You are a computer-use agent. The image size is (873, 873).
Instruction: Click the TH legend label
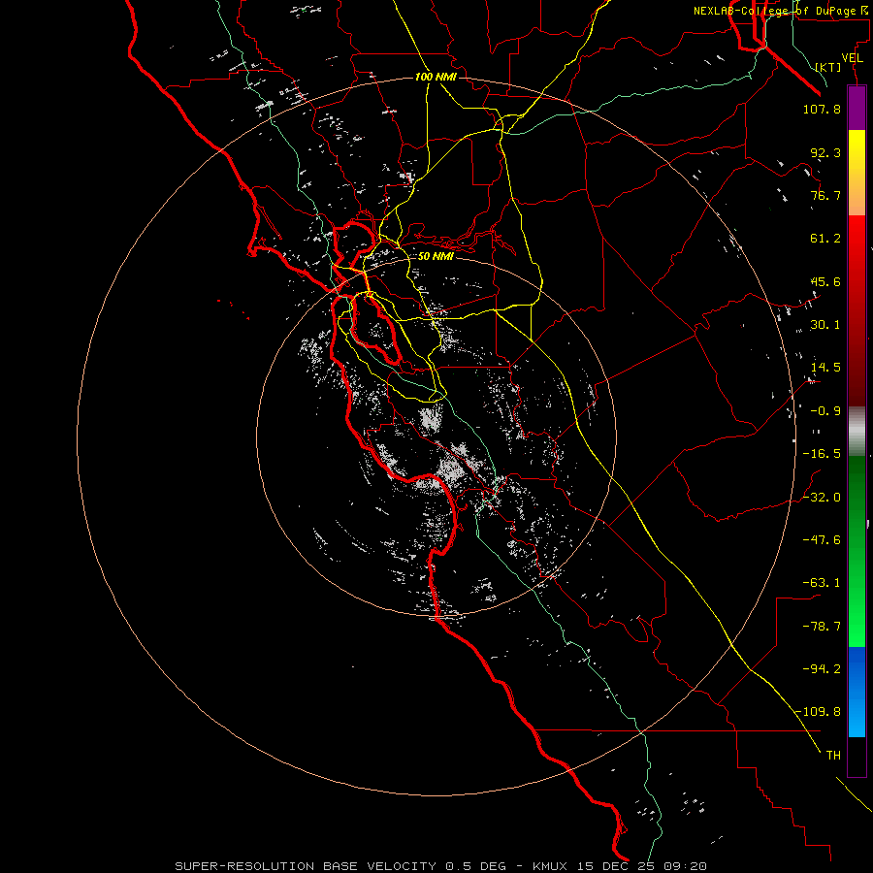click(833, 756)
